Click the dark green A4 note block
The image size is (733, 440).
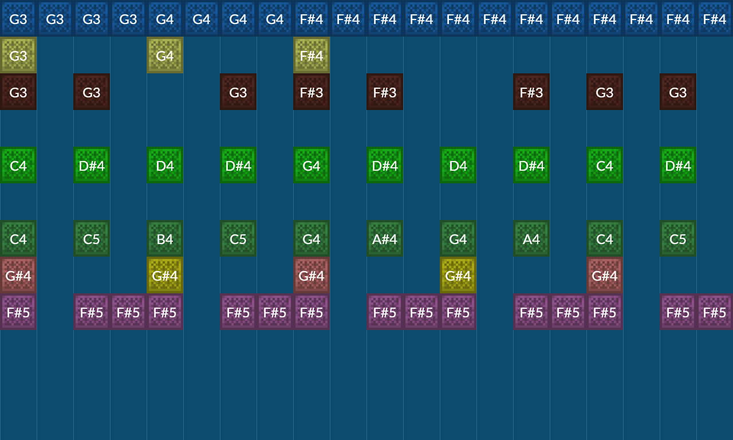point(531,239)
